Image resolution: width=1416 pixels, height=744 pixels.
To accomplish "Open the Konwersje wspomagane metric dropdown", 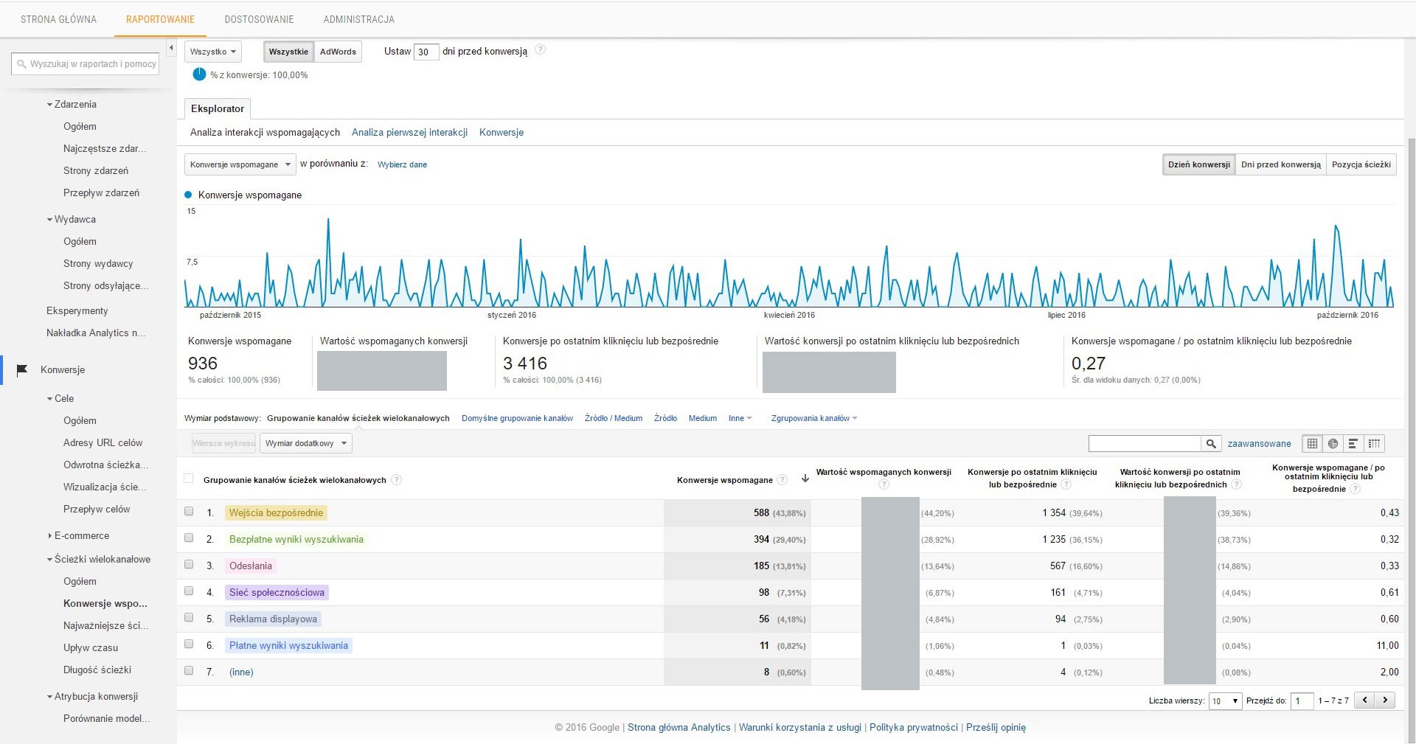I will point(240,164).
